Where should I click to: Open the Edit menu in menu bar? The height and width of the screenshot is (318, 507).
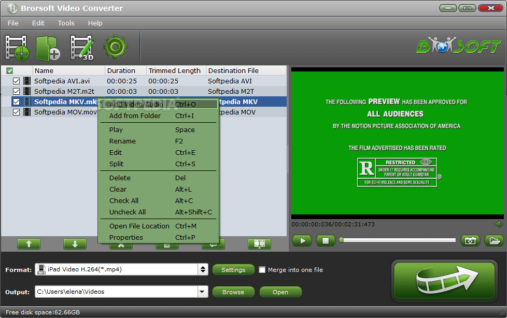pyautogui.click(x=38, y=23)
